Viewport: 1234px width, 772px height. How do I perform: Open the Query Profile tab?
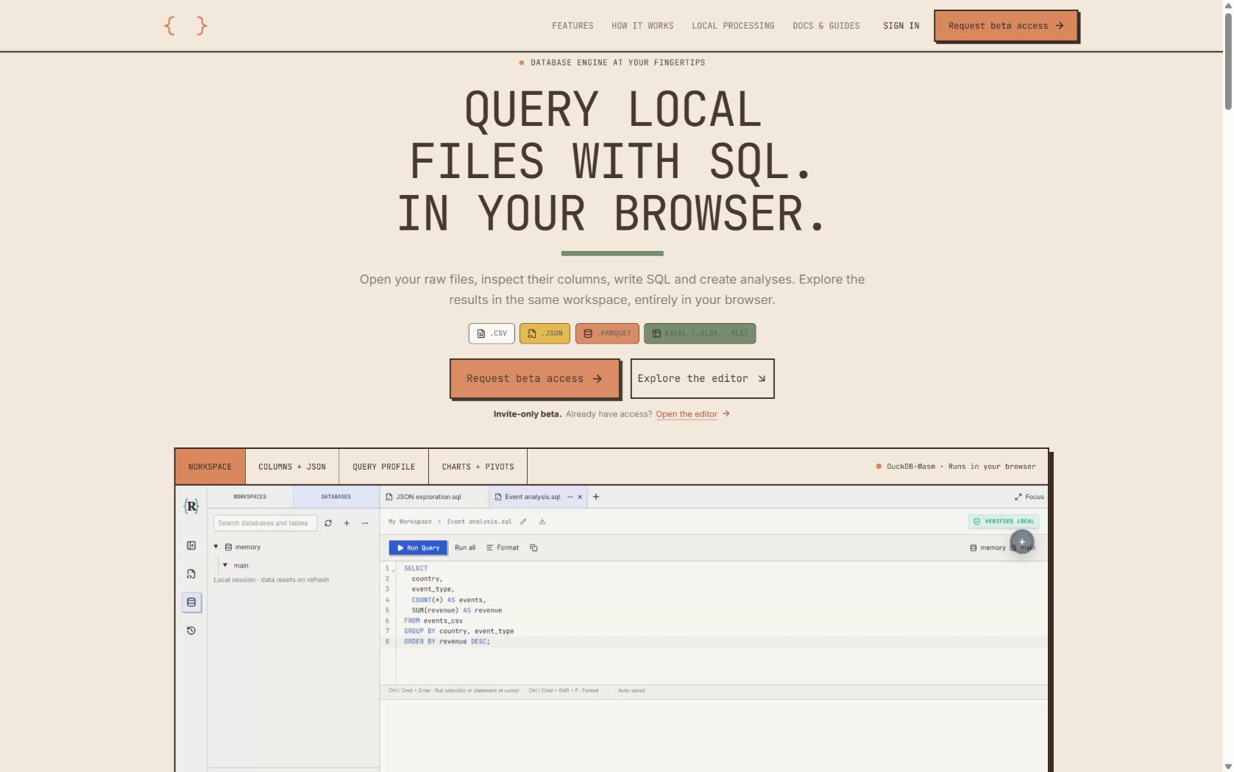[383, 467]
